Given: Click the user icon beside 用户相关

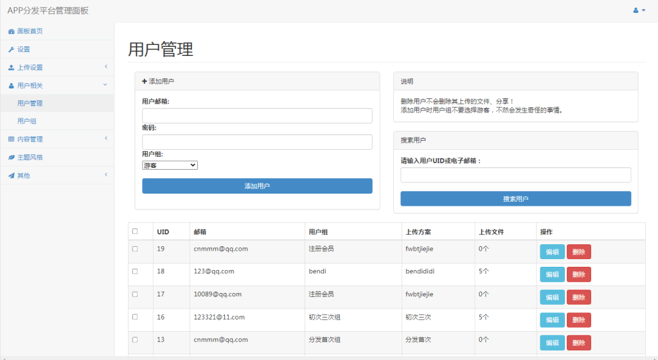Looking at the screenshot, I should point(11,85).
